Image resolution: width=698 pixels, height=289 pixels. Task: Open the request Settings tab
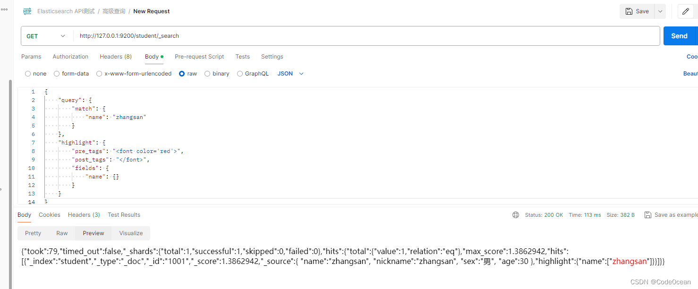(x=272, y=57)
